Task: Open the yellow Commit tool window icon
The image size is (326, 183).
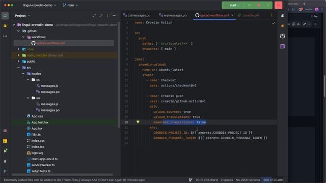Action: coord(5,26)
